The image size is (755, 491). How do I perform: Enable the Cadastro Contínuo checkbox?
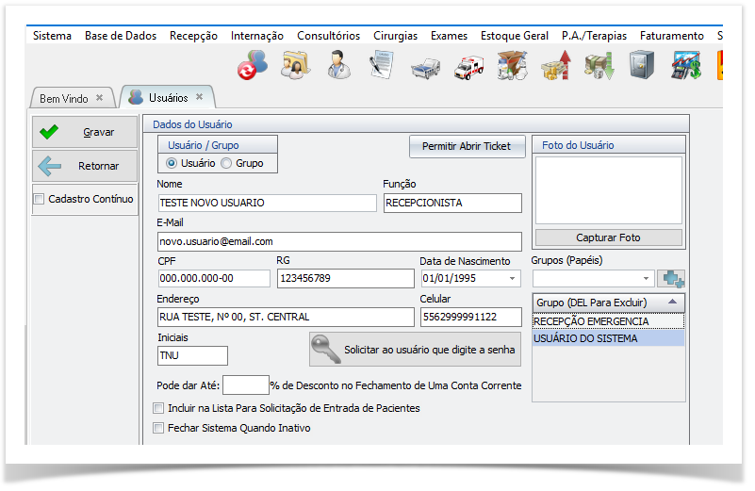point(39,199)
